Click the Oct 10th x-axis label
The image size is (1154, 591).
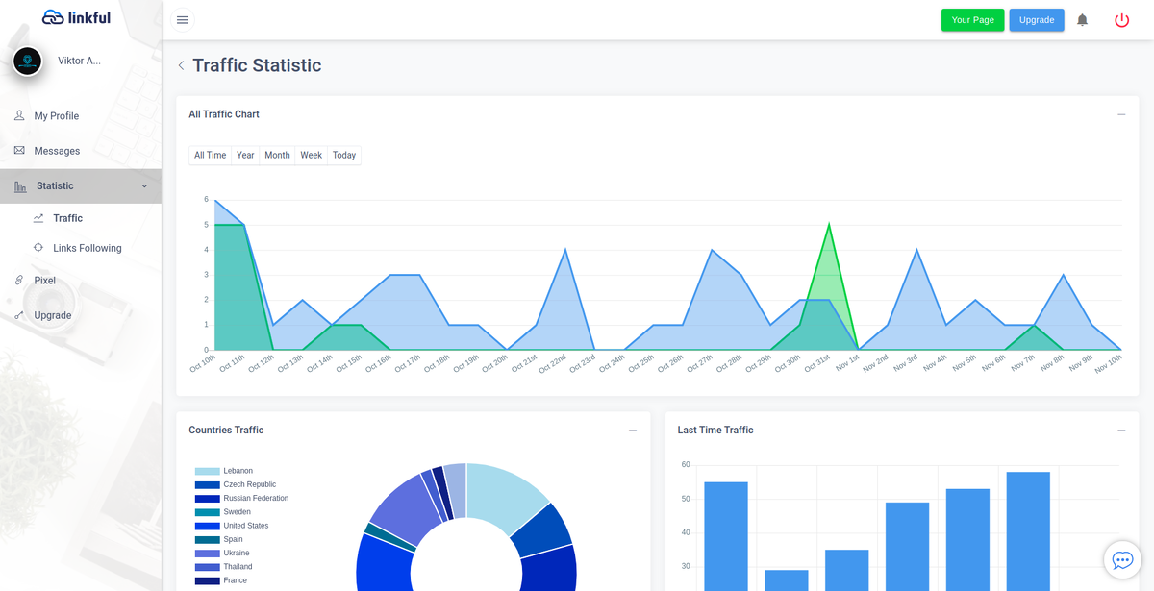pos(203,363)
